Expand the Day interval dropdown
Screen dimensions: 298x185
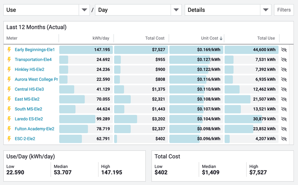point(138,10)
